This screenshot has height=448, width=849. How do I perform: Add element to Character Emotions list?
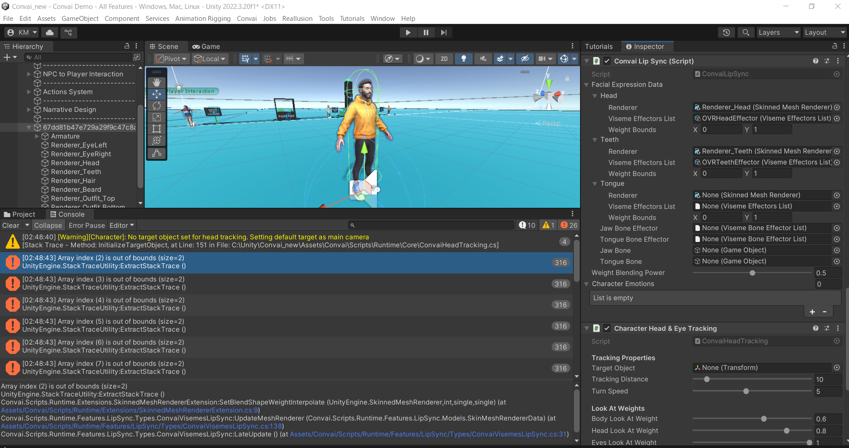pyautogui.click(x=812, y=312)
